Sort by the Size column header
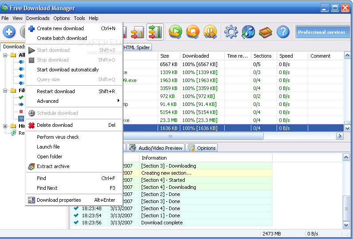 tap(169, 56)
